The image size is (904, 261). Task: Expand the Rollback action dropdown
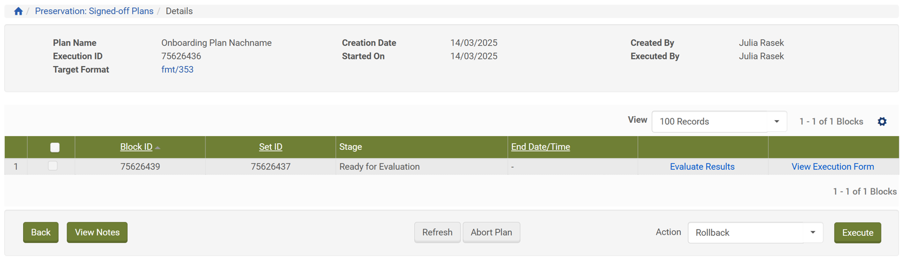[x=754, y=233]
